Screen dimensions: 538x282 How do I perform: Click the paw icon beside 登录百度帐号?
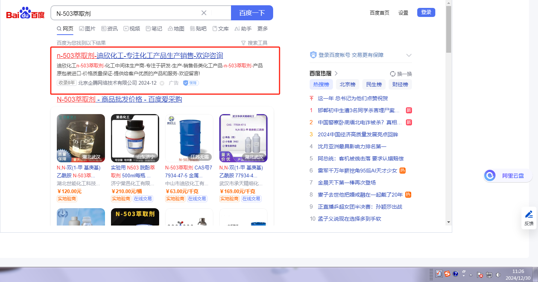313,55
